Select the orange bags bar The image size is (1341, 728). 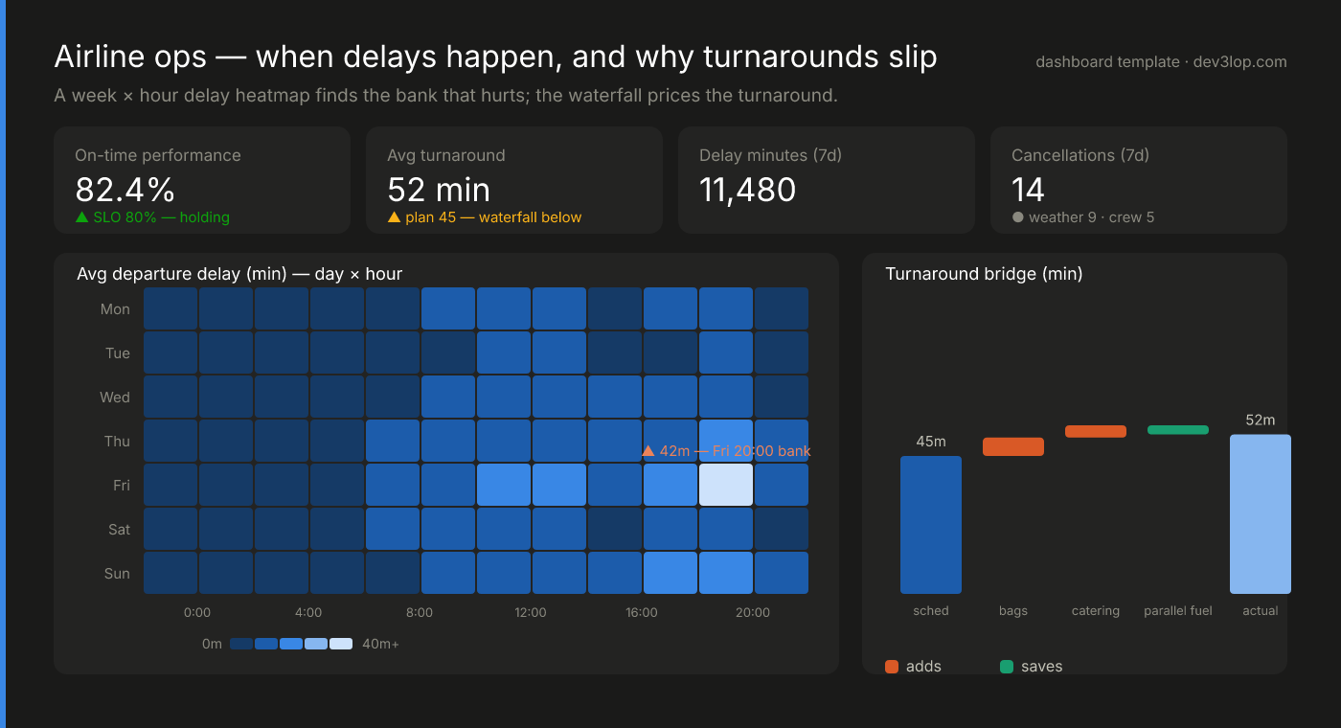pos(1013,446)
